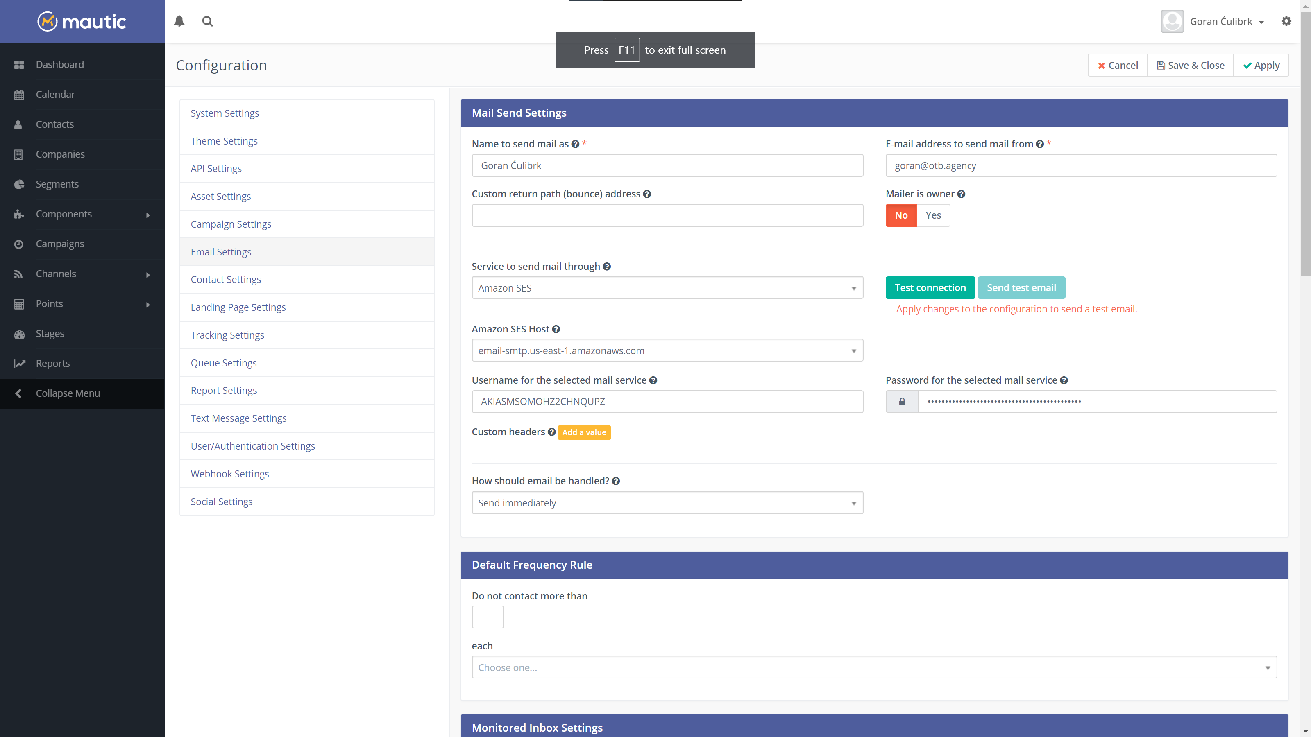Click the Segments pie chart icon
The width and height of the screenshot is (1311, 737).
pyautogui.click(x=19, y=184)
